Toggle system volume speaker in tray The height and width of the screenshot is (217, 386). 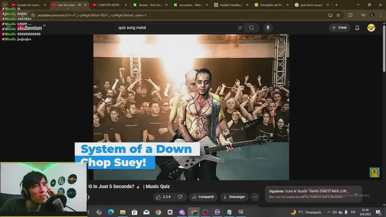click(x=334, y=212)
